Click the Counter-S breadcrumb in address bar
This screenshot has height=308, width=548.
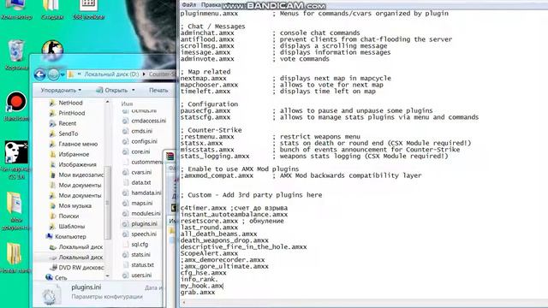[x=162, y=74]
